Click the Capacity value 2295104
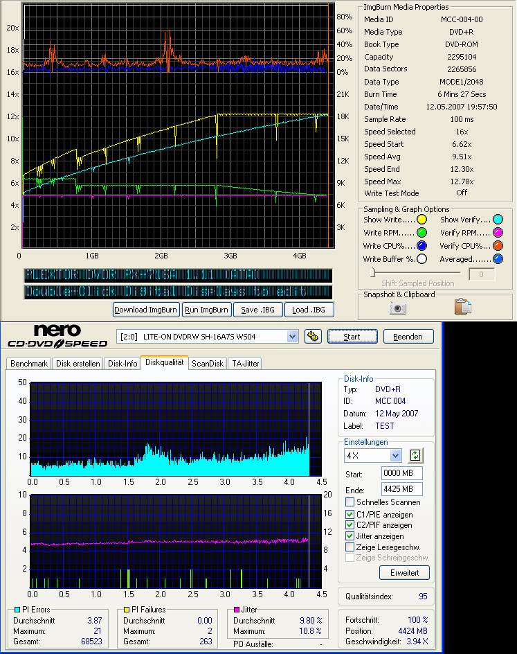This screenshot has width=517, height=654. (x=462, y=57)
